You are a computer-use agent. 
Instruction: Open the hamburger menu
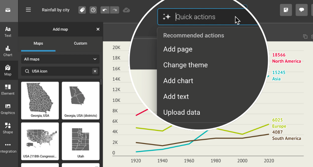28,10
